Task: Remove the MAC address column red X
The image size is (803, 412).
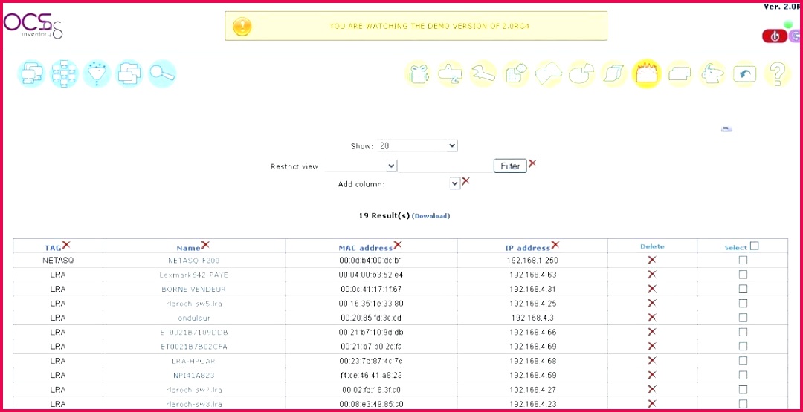Action: pos(398,246)
